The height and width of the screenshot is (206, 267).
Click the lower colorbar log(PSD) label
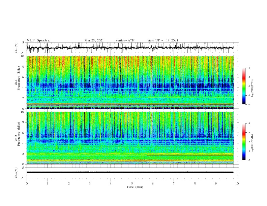click(252, 143)
